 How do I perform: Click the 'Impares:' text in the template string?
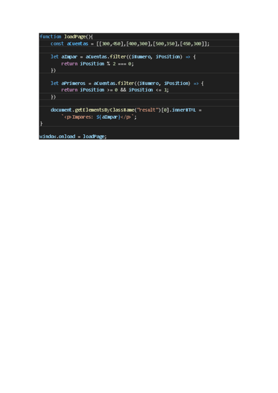tap(83, 117)
